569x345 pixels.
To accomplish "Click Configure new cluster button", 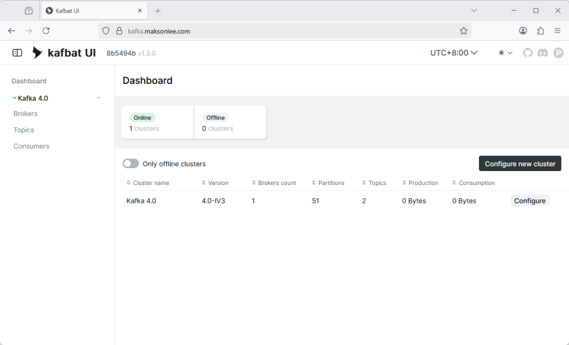I will (520, 164).
